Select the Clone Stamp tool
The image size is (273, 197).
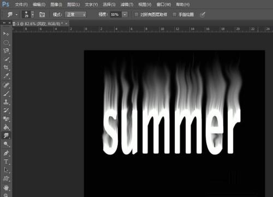(6, 102)
